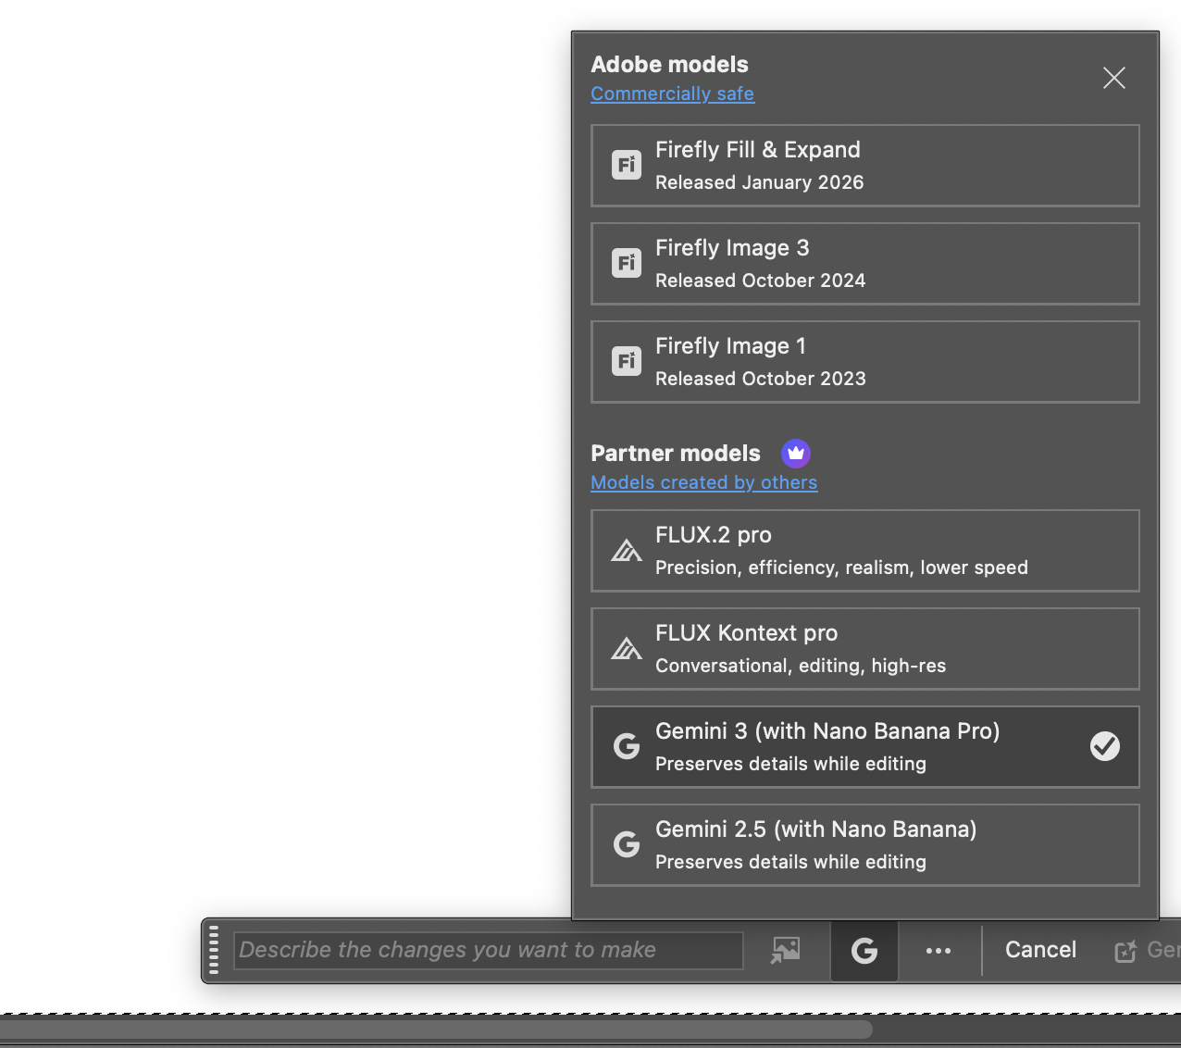Image resolution: width=1181 pixels, height=1048 pixels.
Task: Close the model picker panel
Action: click(x=1114, y=78)
